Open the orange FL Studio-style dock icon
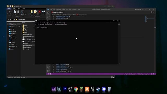This screenshot has height=94, width=167. (87, 89)
